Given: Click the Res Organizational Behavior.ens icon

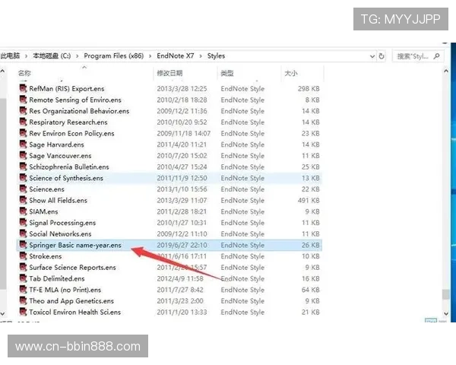Looking at the screenshot, I should pyautogui.click(x=24, y=110).
